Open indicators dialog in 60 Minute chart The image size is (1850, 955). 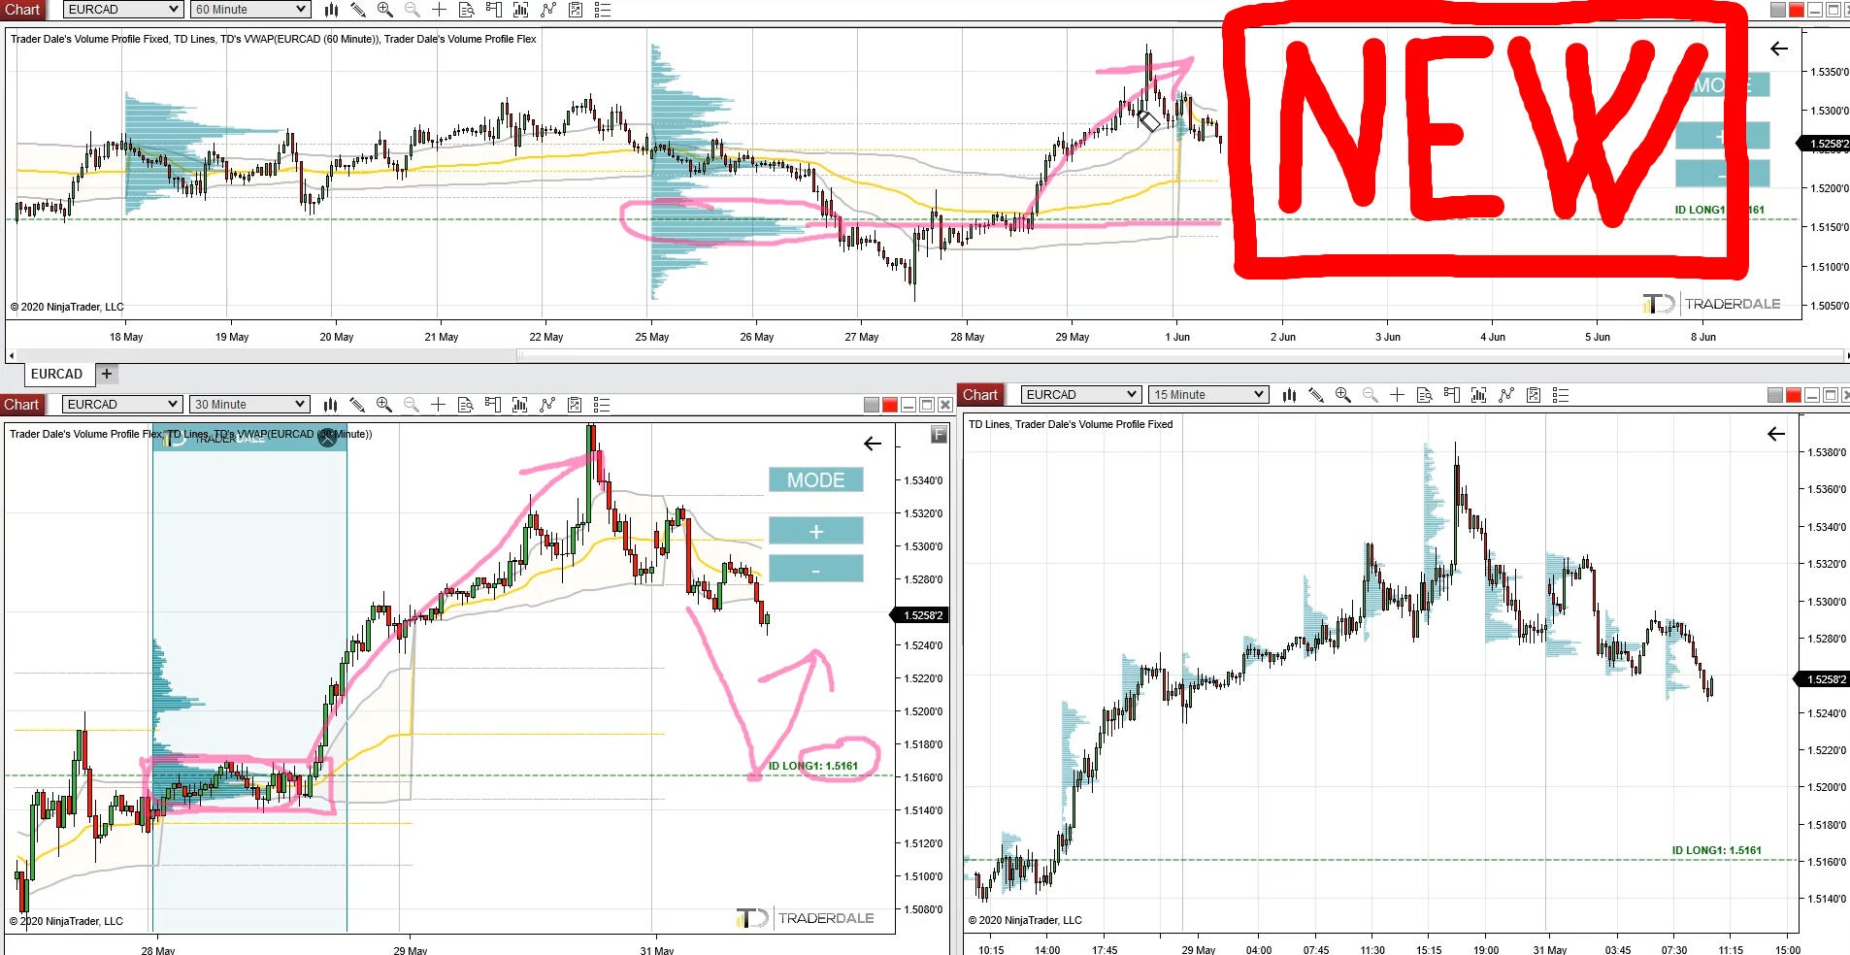pyautogui.click(x=521, y=10)
